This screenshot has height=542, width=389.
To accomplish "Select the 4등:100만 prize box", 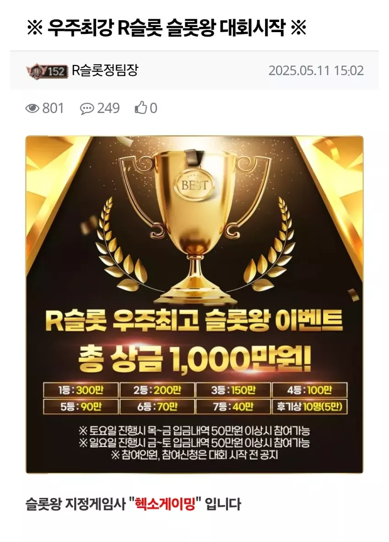I will 310,390.
